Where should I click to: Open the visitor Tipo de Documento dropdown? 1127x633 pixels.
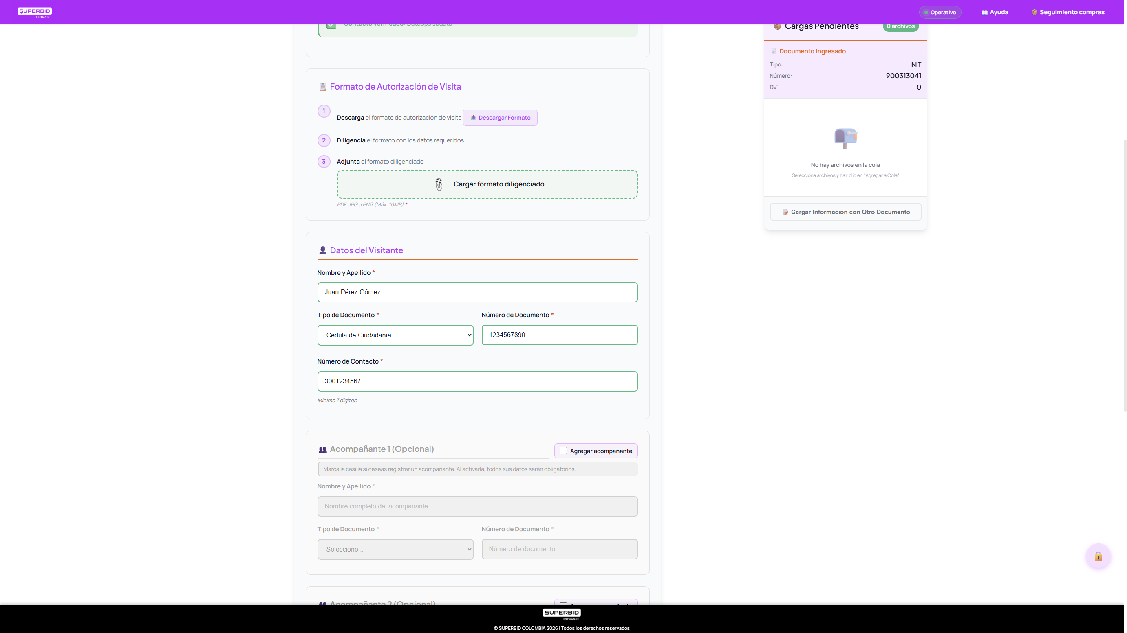coord(395,335)
